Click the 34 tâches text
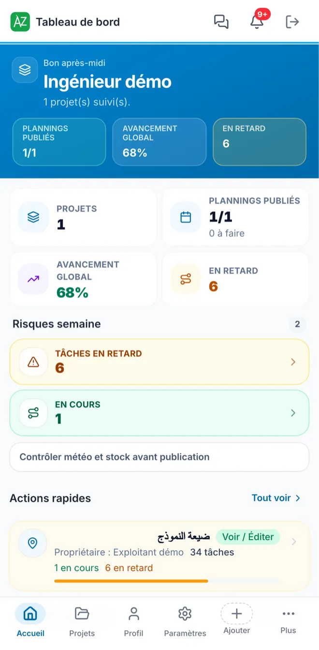319x650 pixels. point(212,552)
